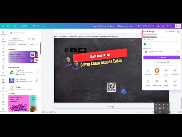Open grid view icon in bottom bar
Image resolution: width=182 pixels, height=137 pixels.
pyautogui.click(x=170, y=112)
